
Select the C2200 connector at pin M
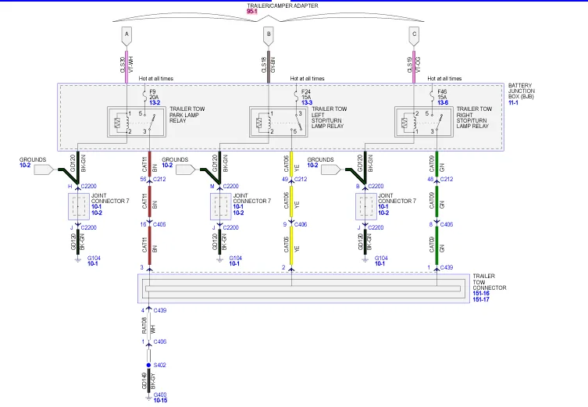[230, 186]
